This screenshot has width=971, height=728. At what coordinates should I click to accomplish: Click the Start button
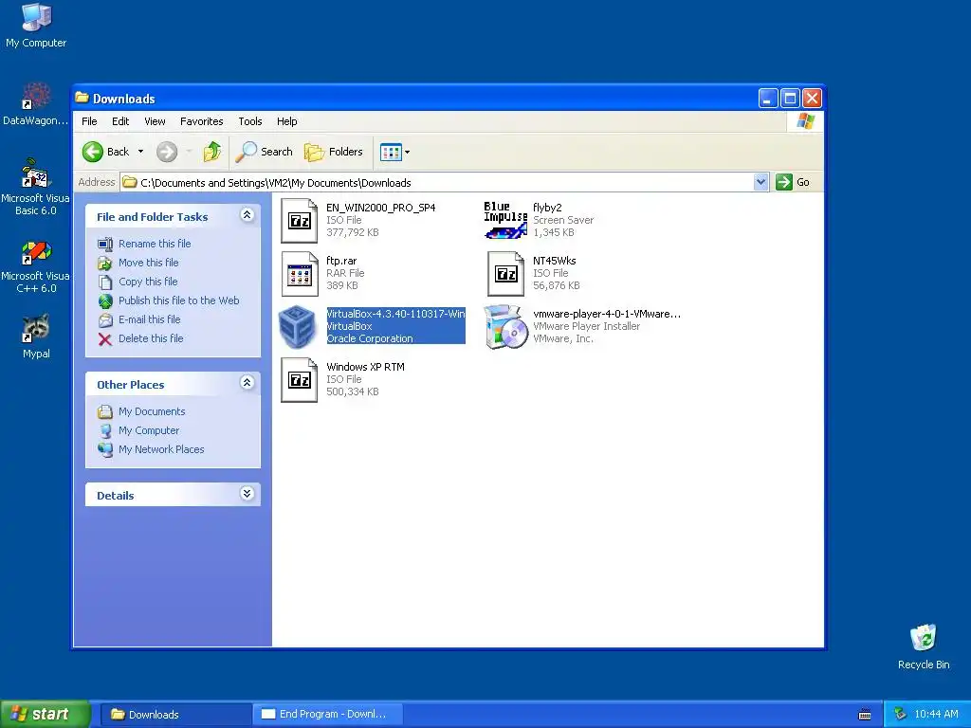point(46,715)
